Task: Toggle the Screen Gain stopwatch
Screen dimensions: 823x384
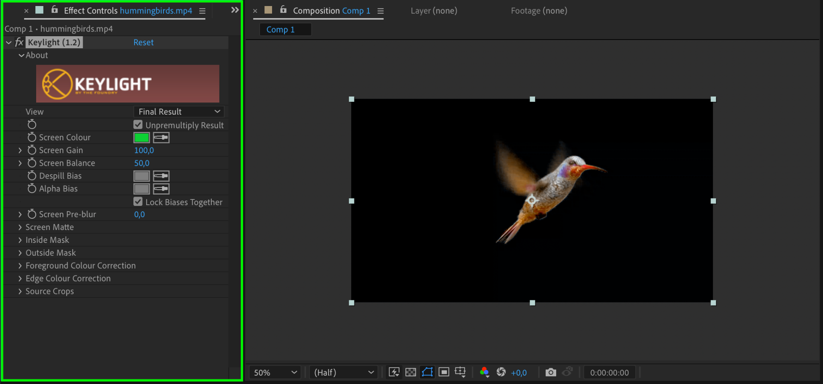Action: [x=32, y=150]
